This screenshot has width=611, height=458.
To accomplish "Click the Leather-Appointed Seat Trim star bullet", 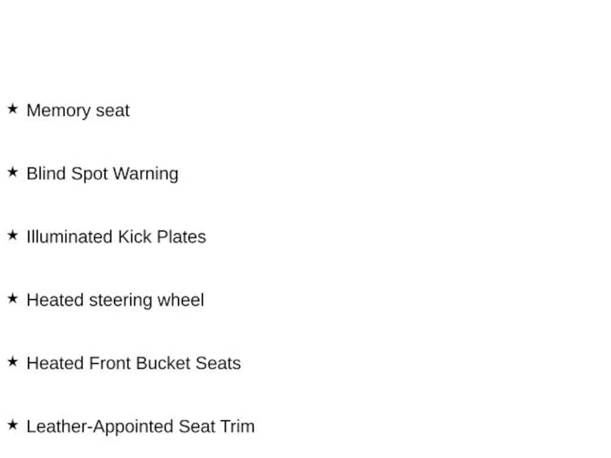I will [x=13, y=425].
